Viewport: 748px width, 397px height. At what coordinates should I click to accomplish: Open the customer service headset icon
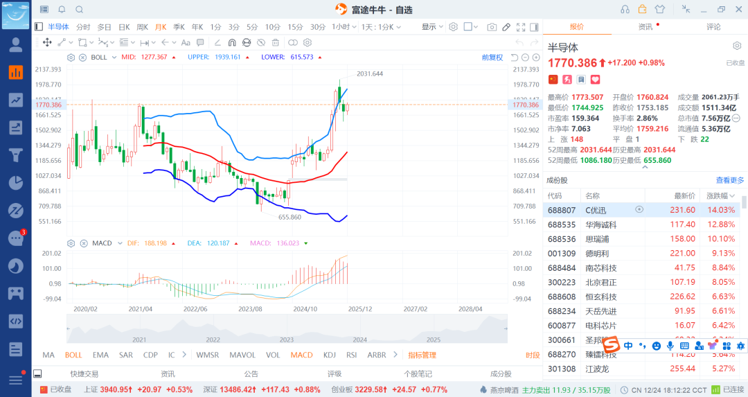pyautogui.click(x=625, y=9)
